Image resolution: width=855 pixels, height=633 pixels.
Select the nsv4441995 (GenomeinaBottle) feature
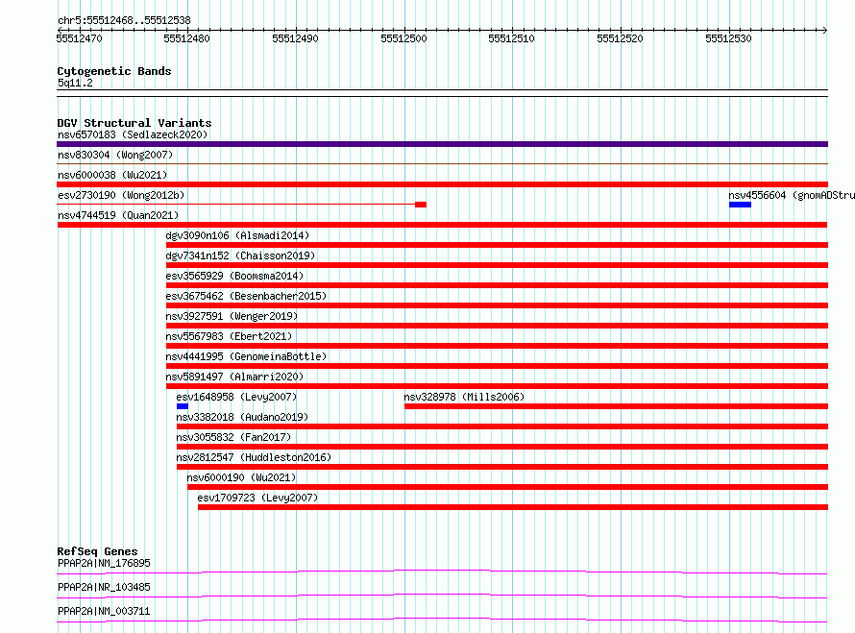coord(246,356)
